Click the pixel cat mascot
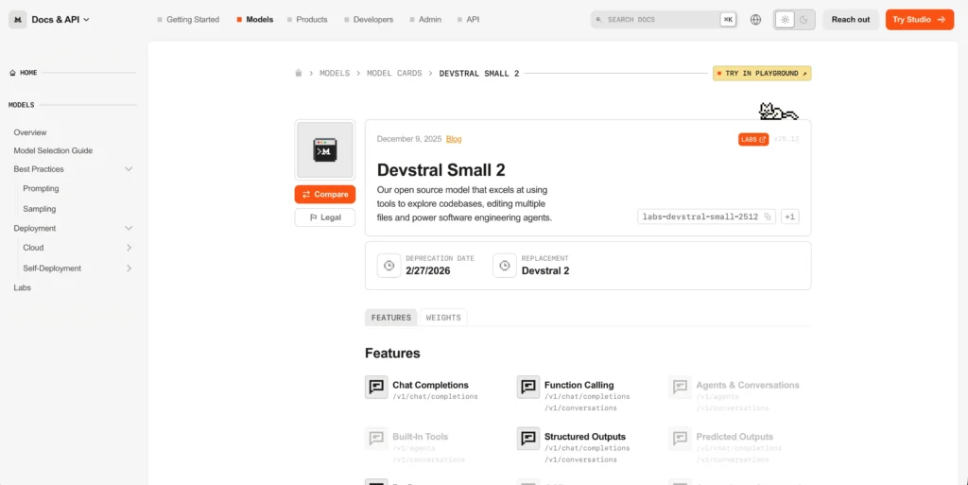 778,112
